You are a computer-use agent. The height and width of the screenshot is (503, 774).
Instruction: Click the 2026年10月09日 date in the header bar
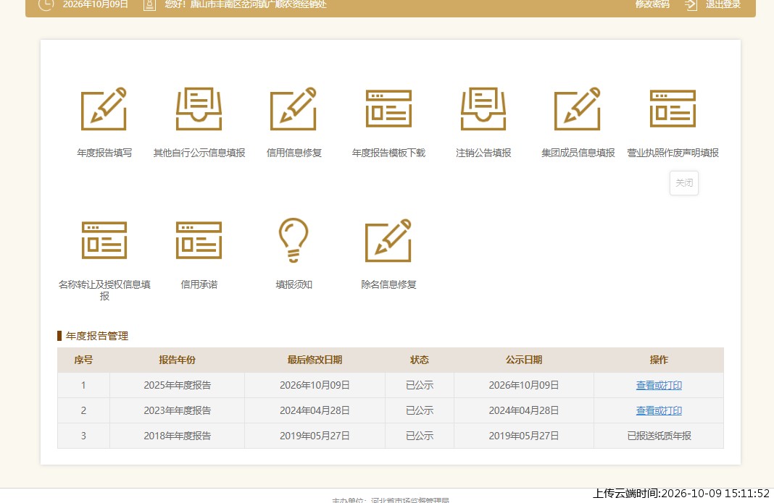point(95,4)
